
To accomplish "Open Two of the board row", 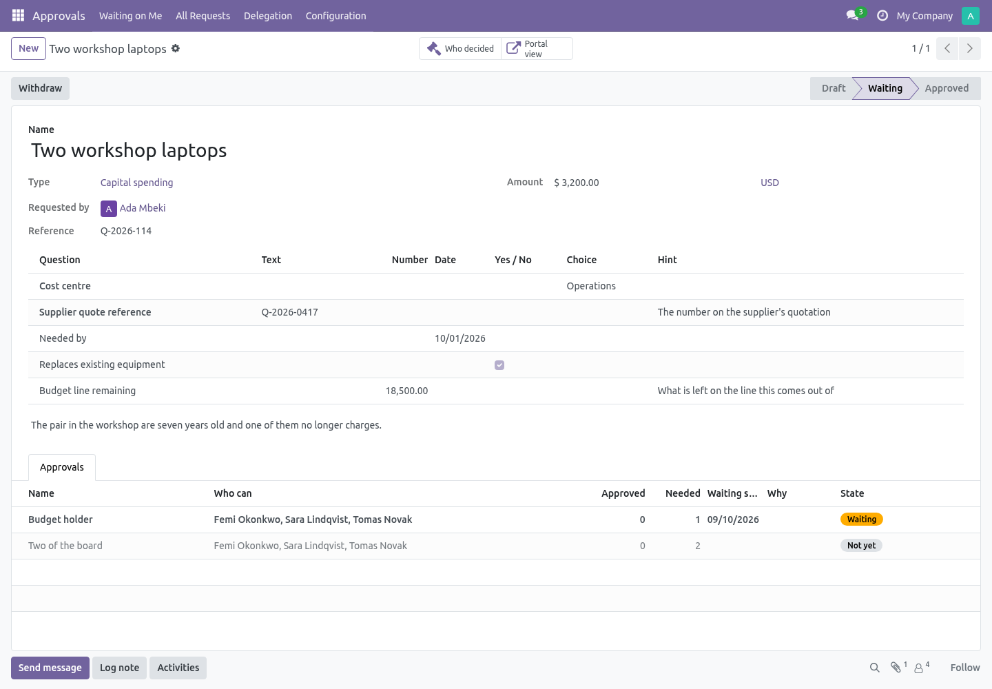I will [x=496, y=546].
